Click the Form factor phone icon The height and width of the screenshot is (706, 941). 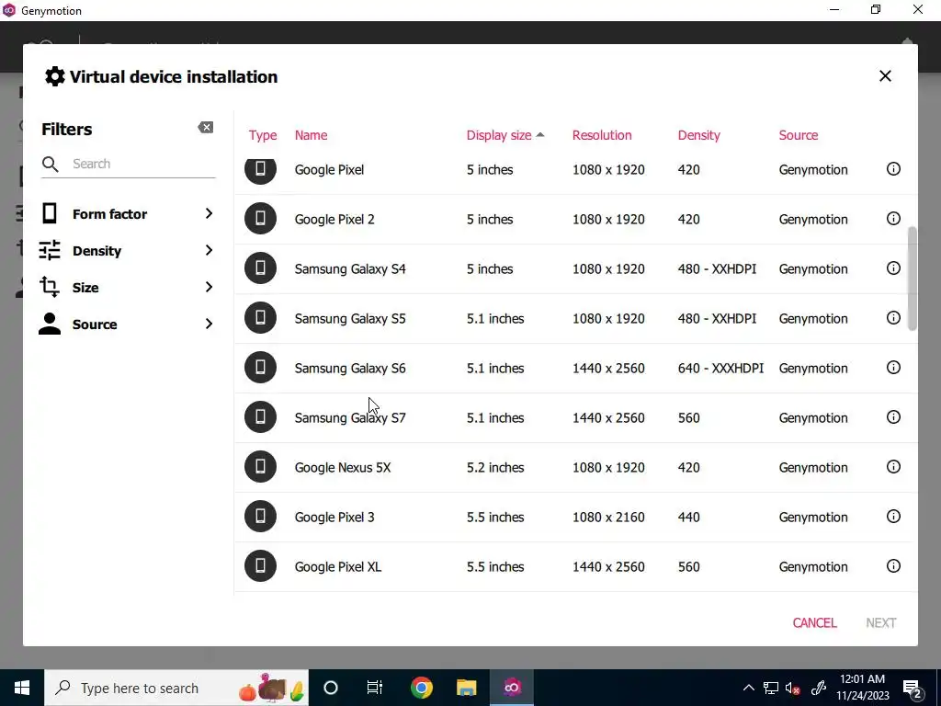click(50, 213)
